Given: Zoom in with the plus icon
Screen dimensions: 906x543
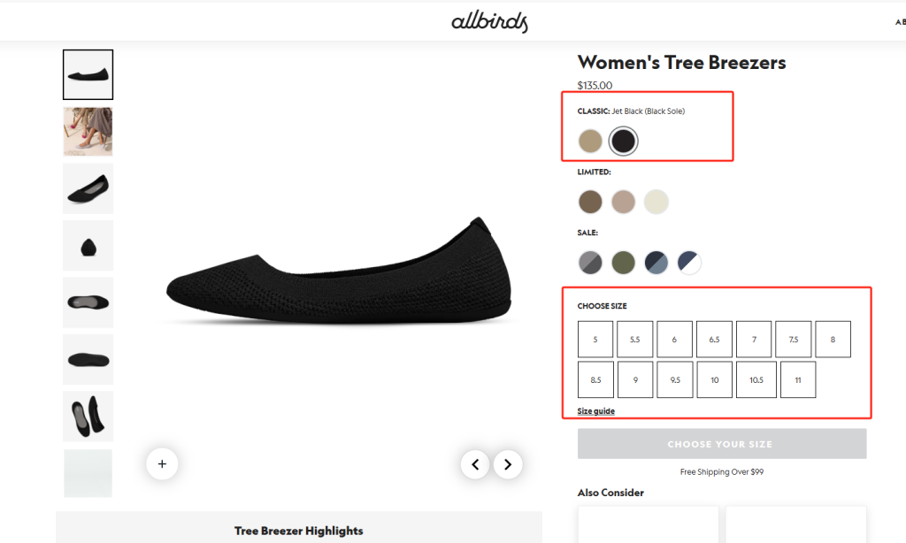Looking at the screenshot, I should [162, 463].
